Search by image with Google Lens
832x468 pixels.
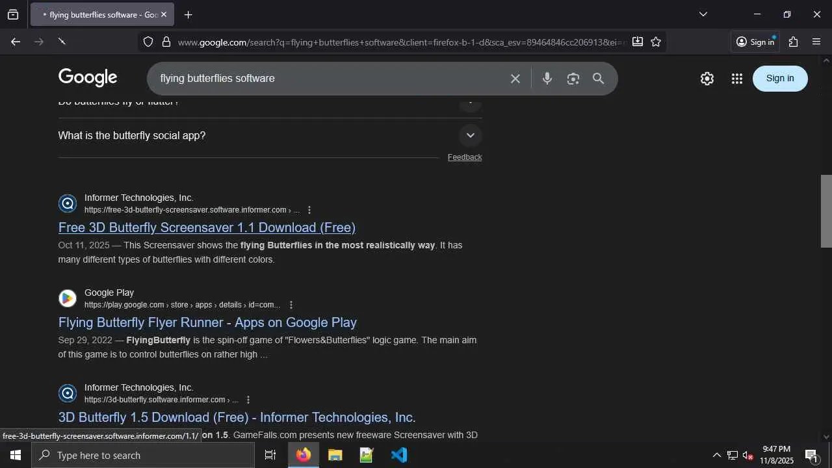pos(573,79)
